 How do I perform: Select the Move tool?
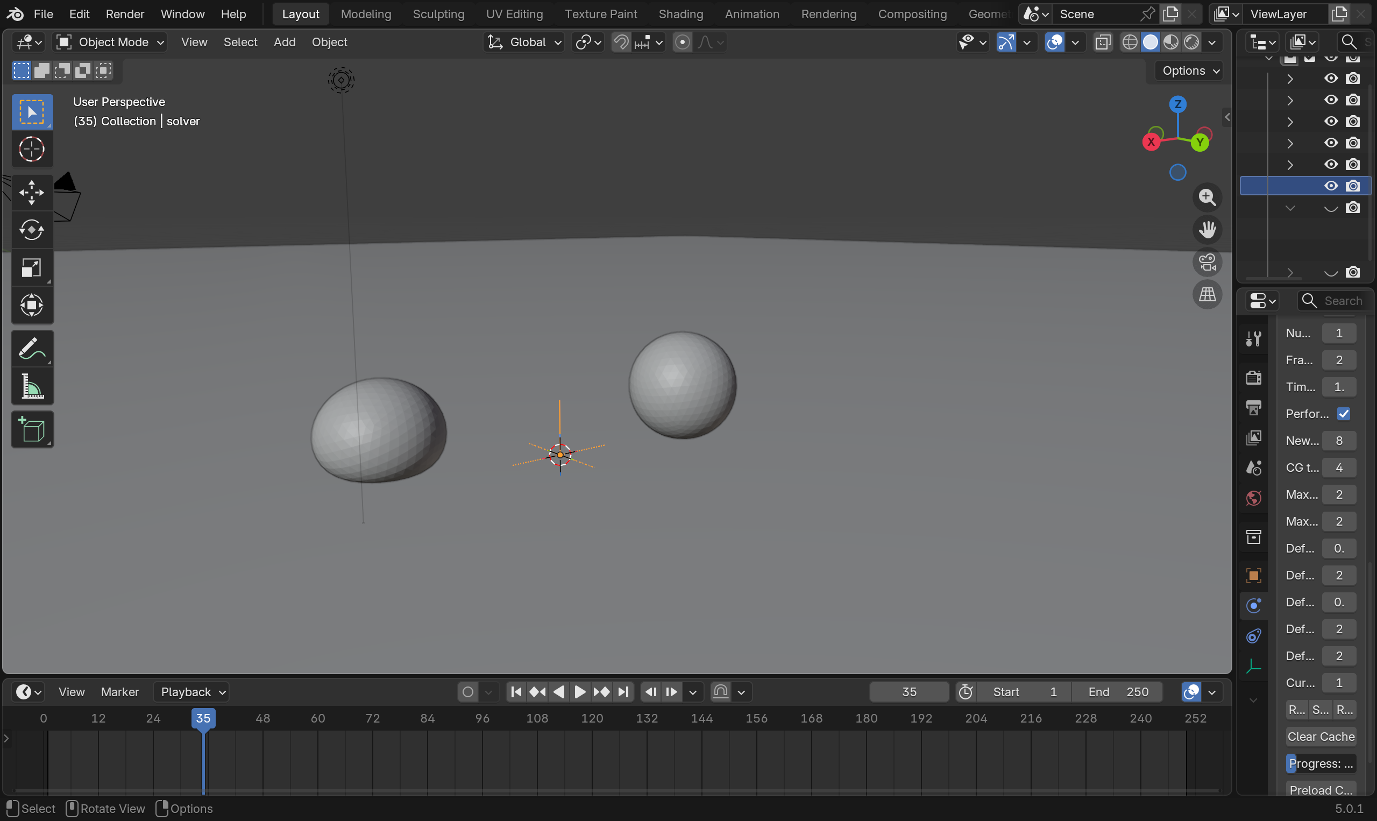pos(32,193)
